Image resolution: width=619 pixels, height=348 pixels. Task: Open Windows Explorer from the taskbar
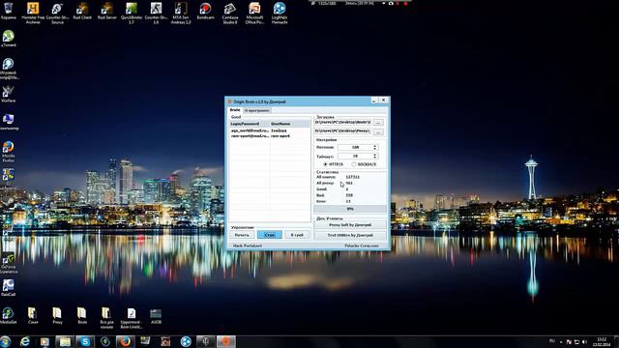[x=65, y=341]
